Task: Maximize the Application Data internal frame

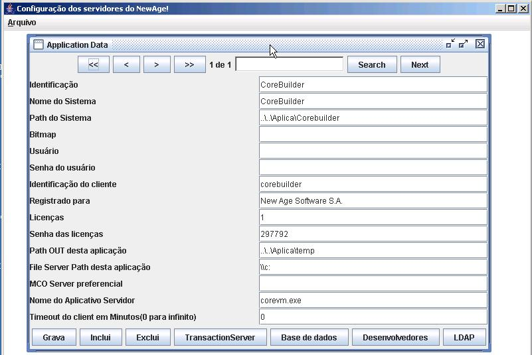Action: pos(464,44)
